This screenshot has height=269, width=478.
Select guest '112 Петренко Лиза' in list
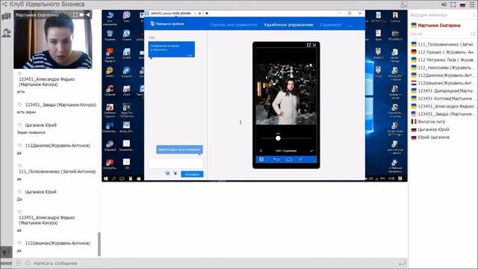[443, 60]
